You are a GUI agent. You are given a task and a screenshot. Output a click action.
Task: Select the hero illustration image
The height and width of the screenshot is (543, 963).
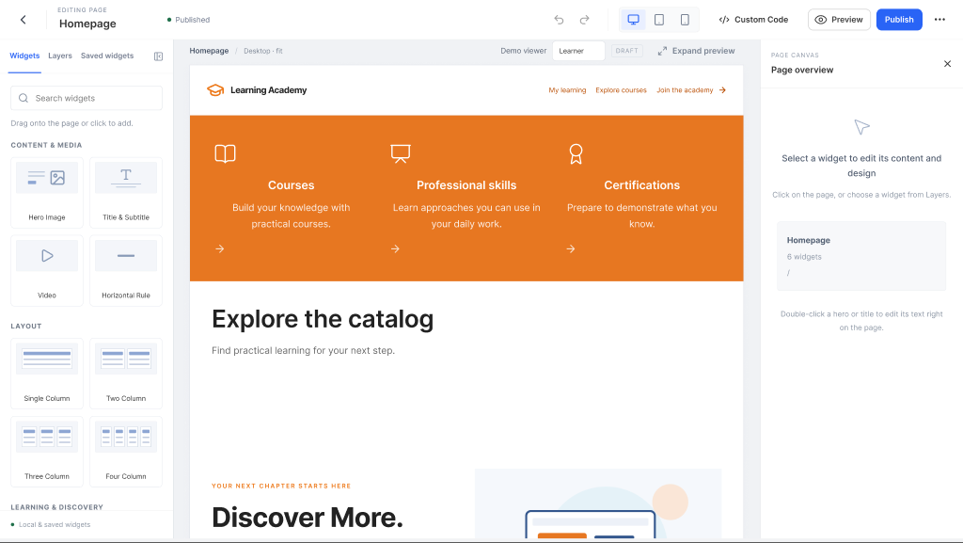[x=597, y=503]
